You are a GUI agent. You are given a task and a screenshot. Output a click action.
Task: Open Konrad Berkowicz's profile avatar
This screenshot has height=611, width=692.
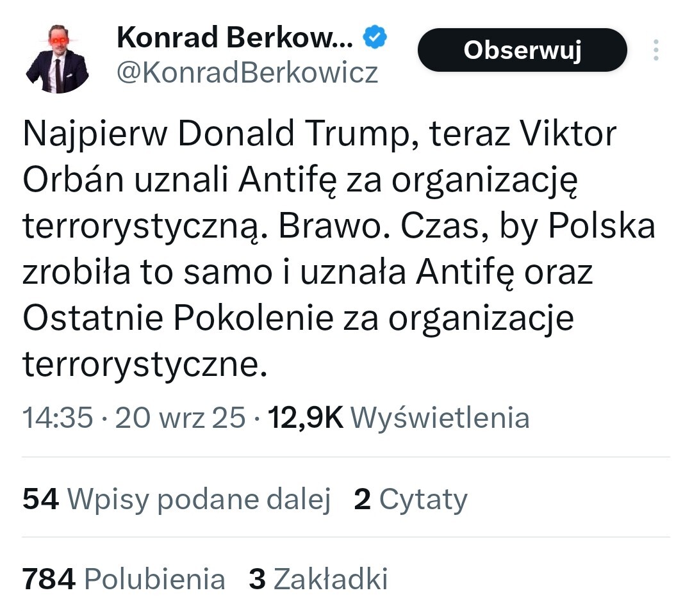57,59
